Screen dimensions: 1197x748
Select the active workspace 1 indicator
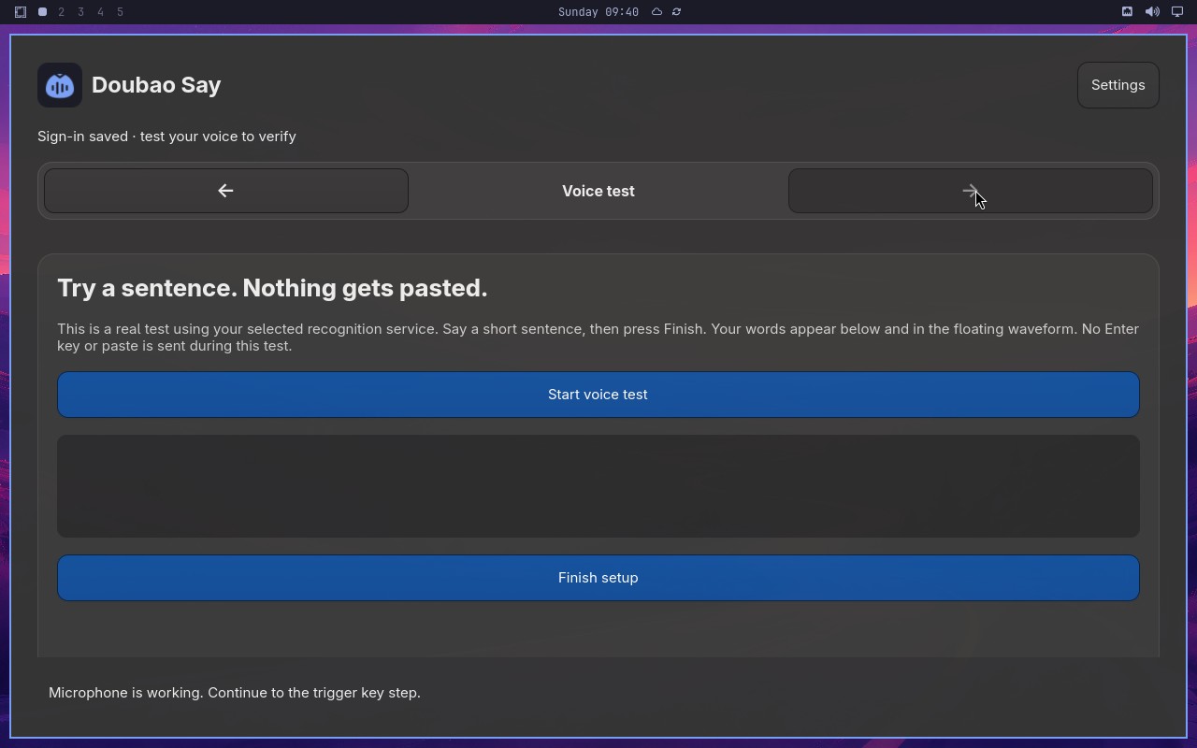(x=42, y=12)
